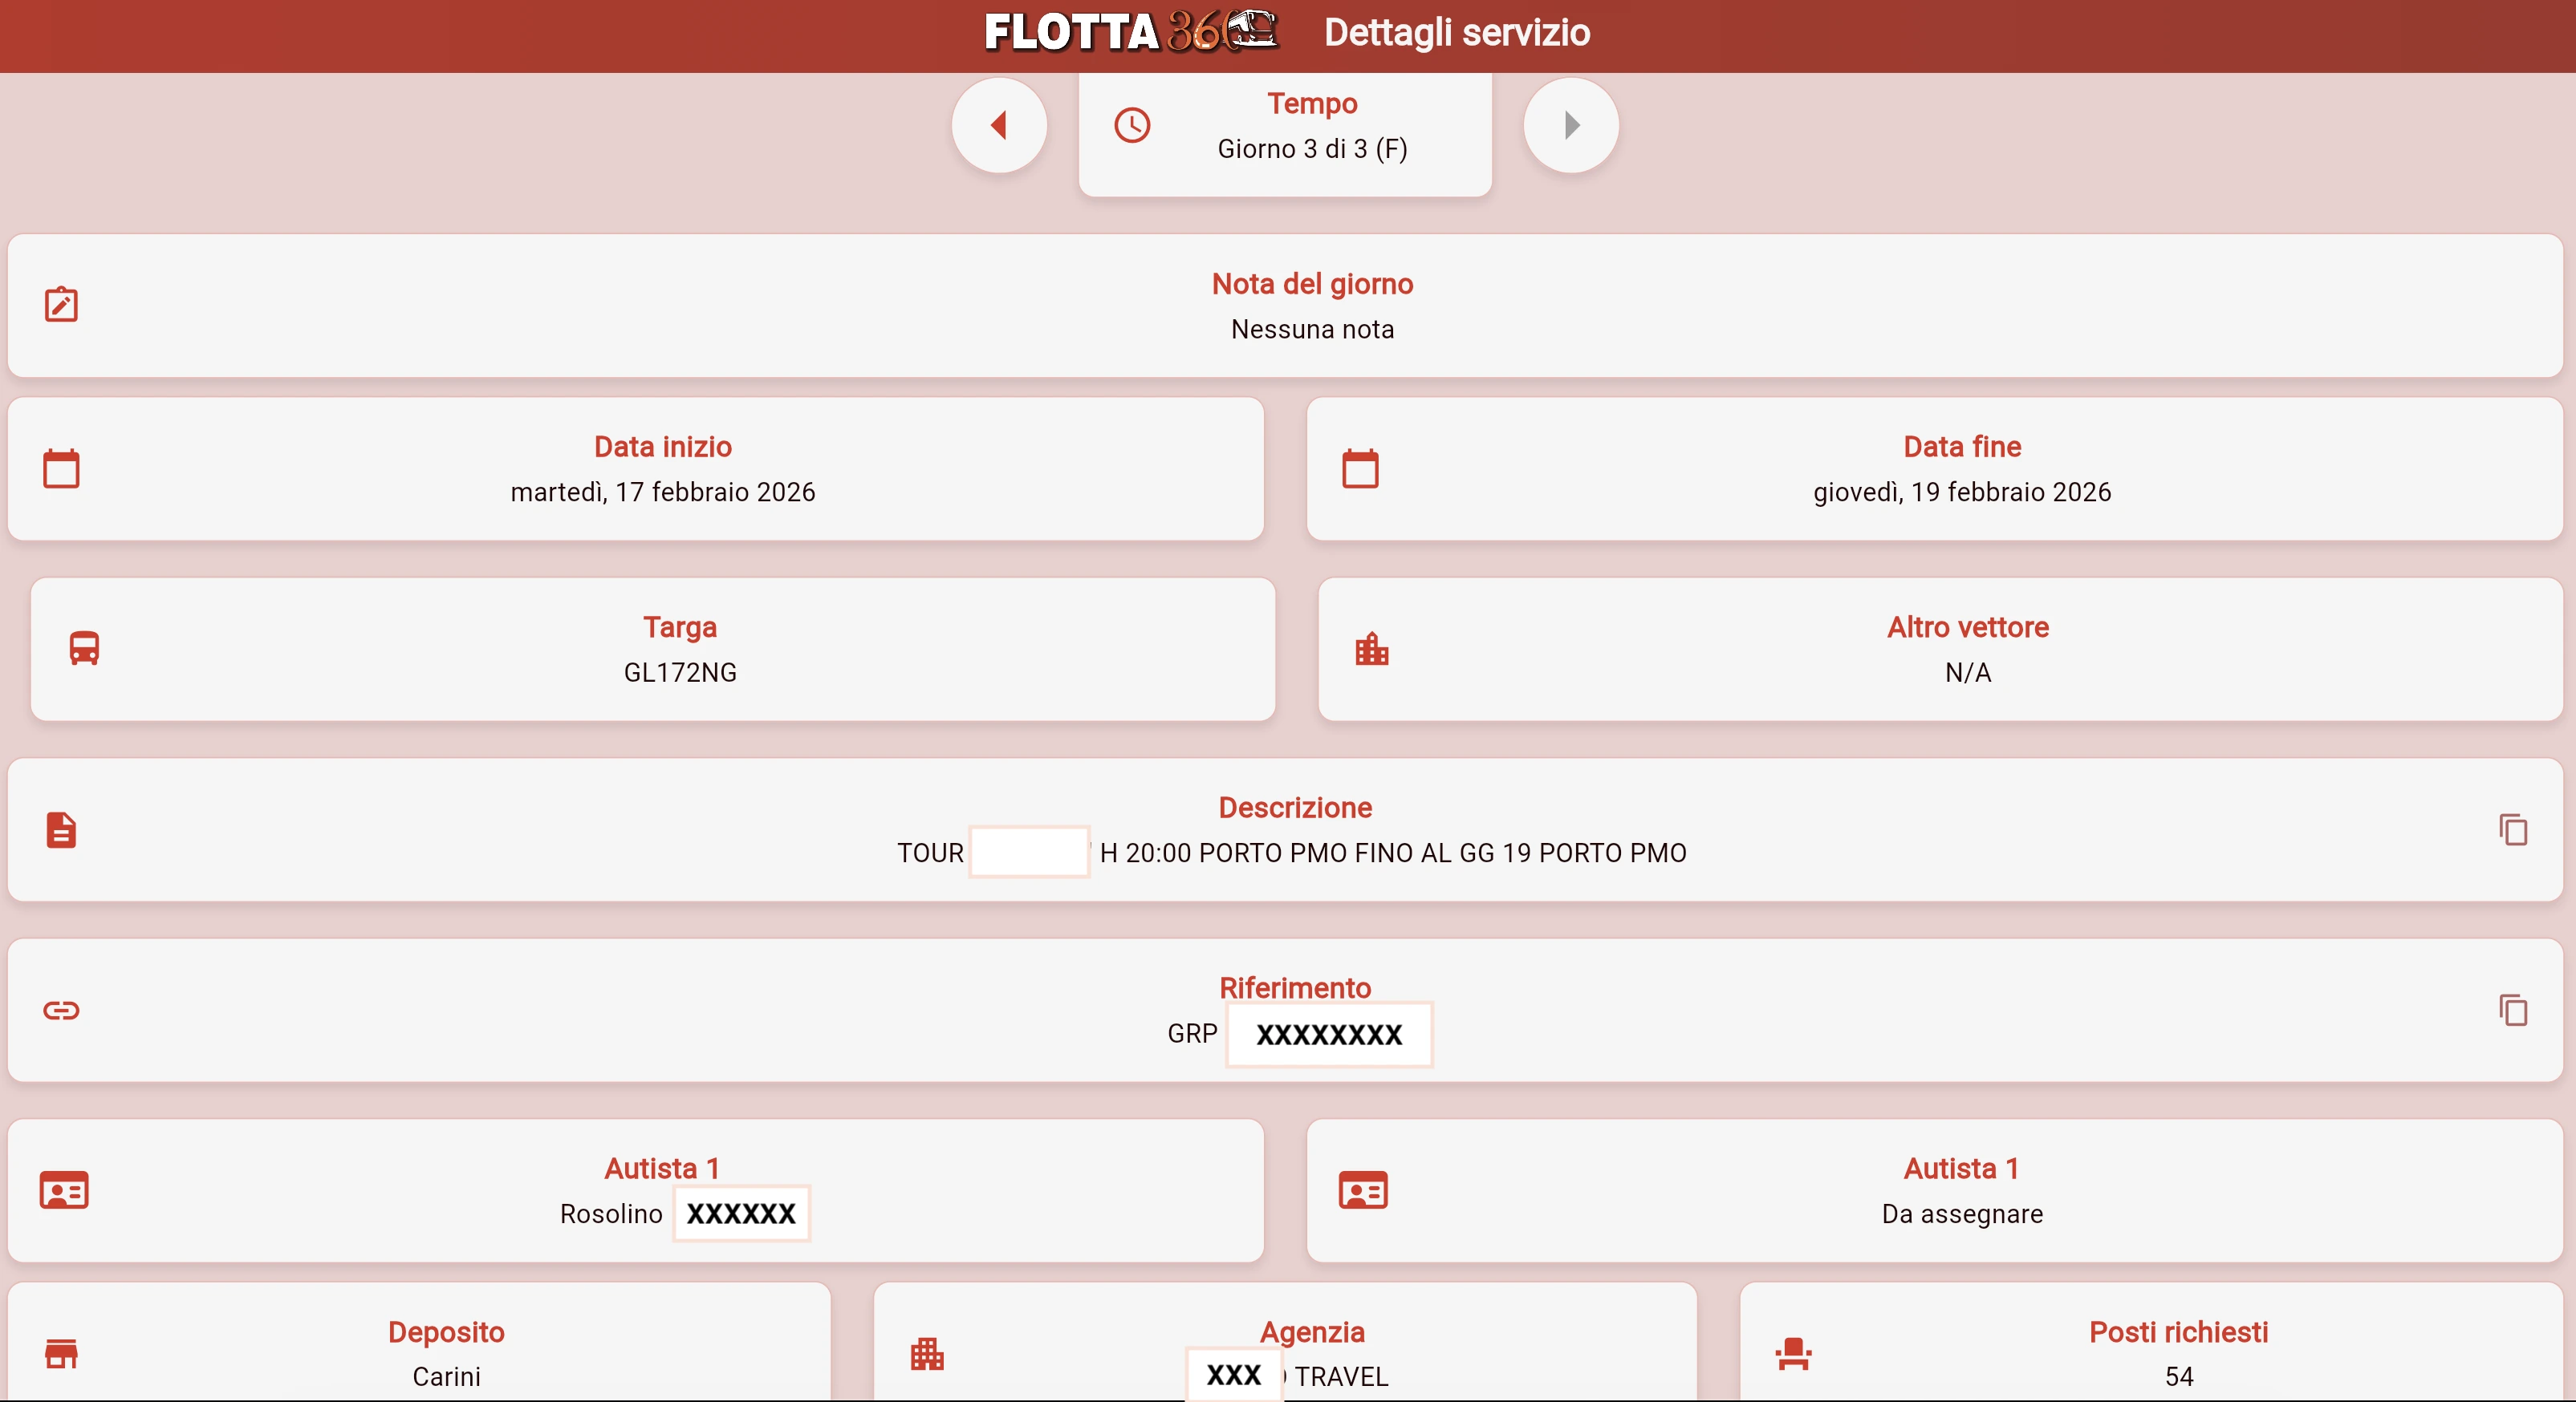This screenshot has height=1402, width=2576.
Task: Copy the Riferimento GRP code via copy icon
Action: pos(2513,1009)
